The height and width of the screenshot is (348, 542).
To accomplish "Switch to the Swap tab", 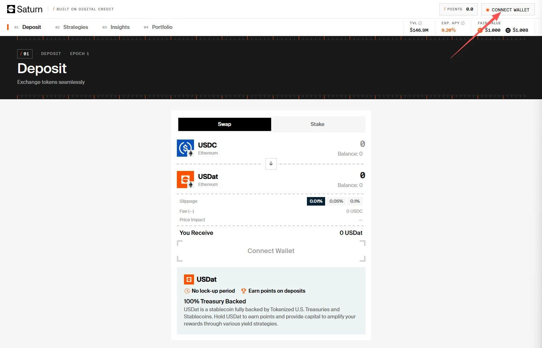I will (225, 124).
